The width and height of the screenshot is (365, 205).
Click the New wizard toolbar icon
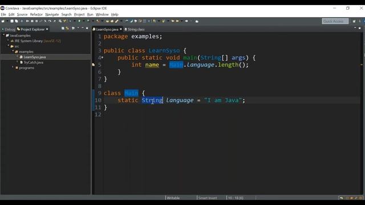[x=3, y=21]
